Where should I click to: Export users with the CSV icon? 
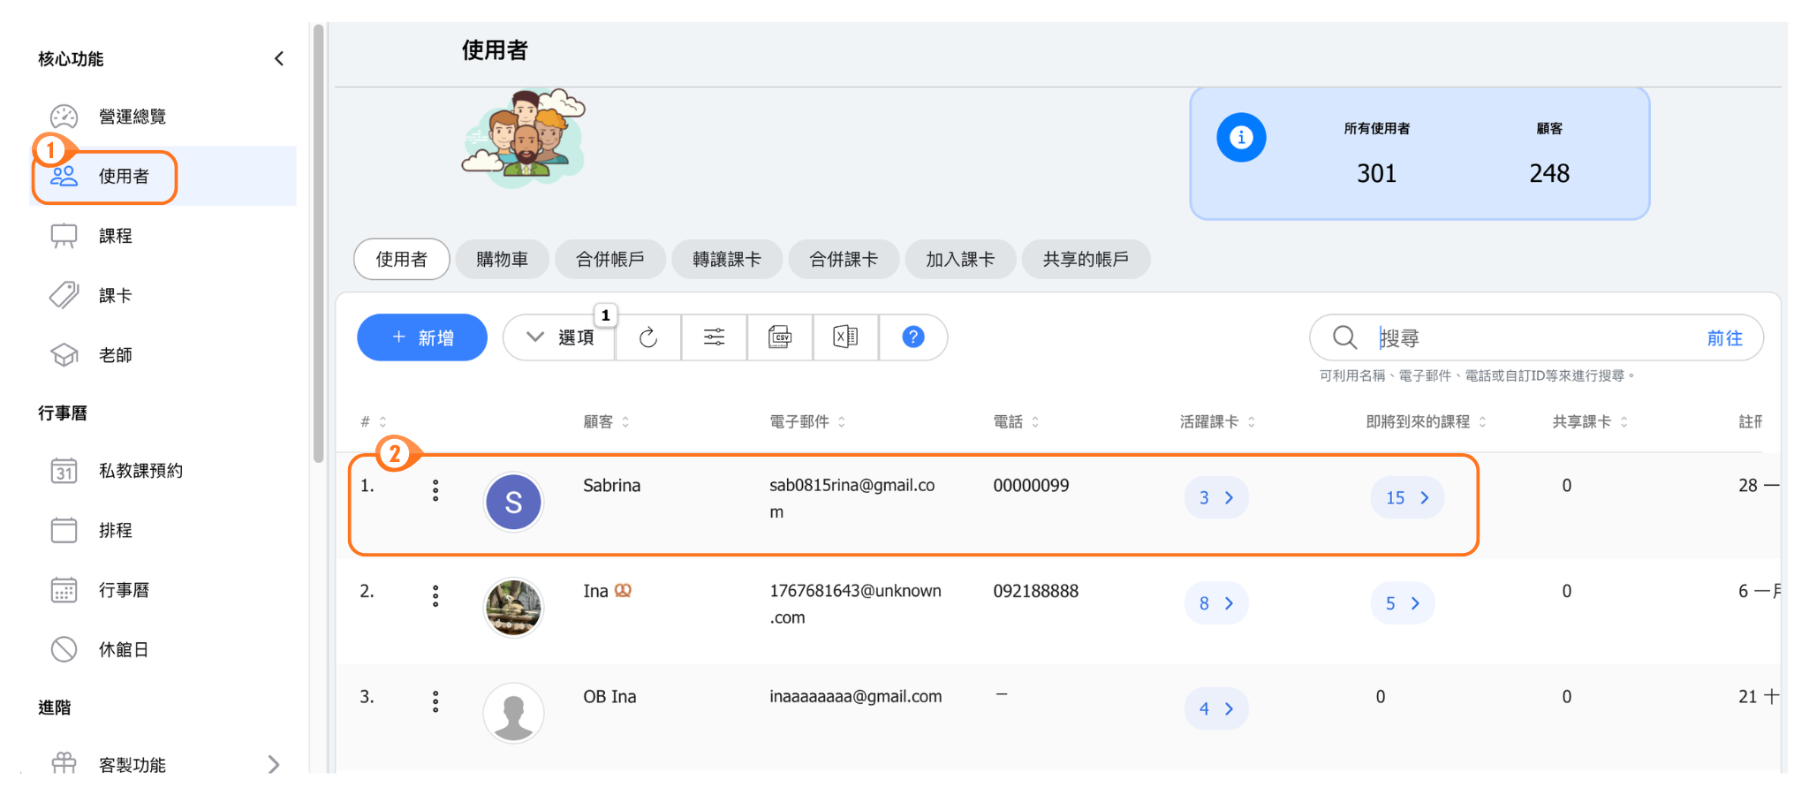coord(779,337)
